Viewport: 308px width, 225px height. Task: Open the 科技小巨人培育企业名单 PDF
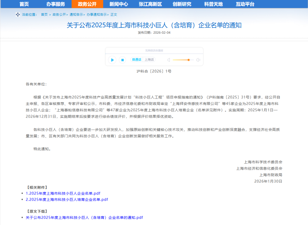point(67,200)
